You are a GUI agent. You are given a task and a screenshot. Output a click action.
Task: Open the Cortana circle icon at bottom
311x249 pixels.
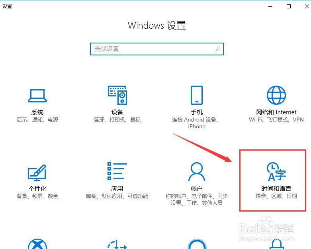click(x=197, y=244)
